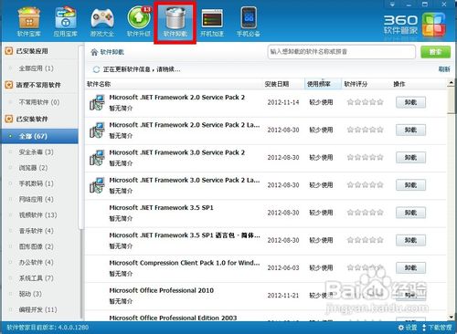Click the 已安装应用 section star icon
Viewport: 457px width, 334px height.
tap(9, 51)
